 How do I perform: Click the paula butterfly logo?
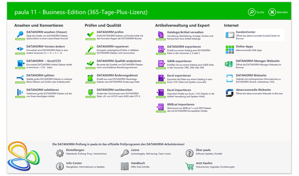coord(23,156)
